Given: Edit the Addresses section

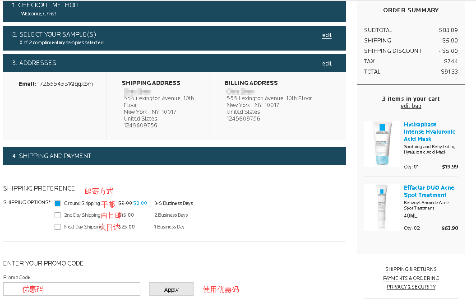Looking at the screenshot, I should [x=327, y=64].
